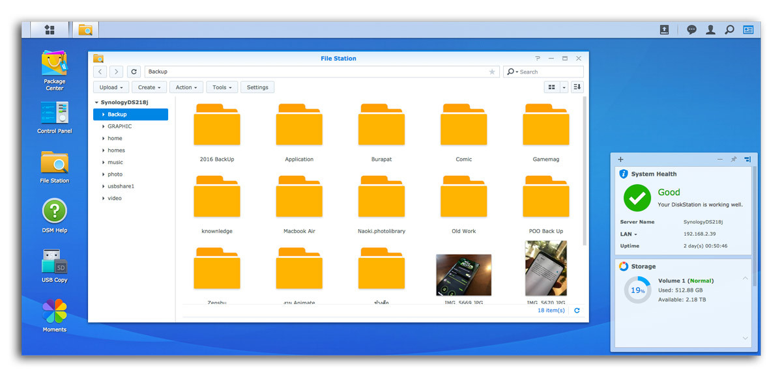Select the Naoki.photolibrary folder
This screenshot has height=377, width=782.
[x=381, y=204]
